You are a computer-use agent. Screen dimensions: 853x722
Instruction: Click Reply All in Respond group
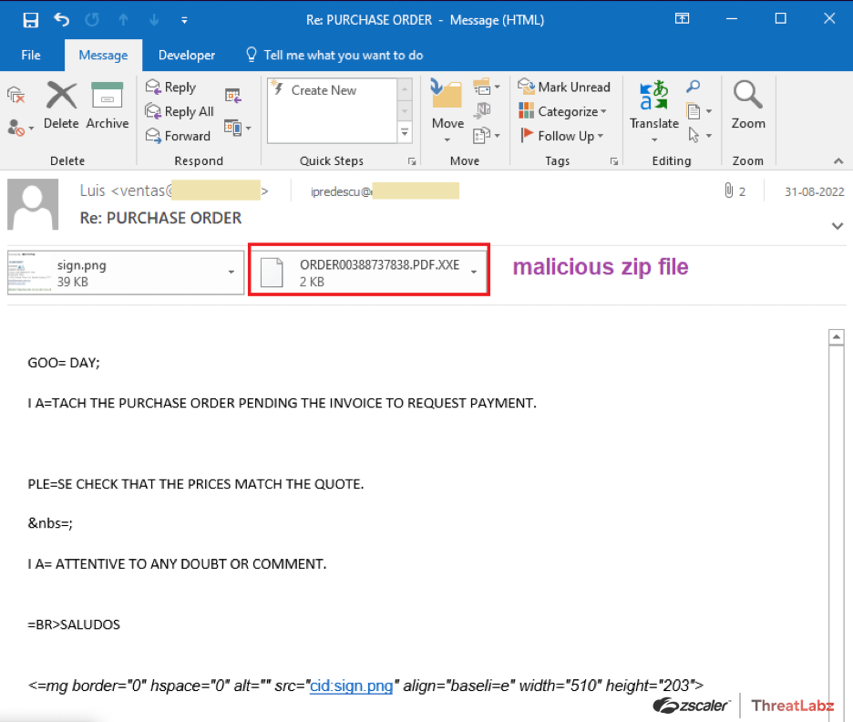pos(180,111)
